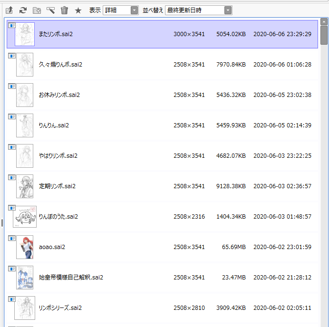Screen dimensions: 329x327
Task: Select the りんぼのうた.sai2 thumbnail
Action: tap(25, 217)
